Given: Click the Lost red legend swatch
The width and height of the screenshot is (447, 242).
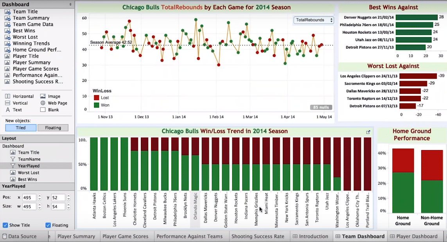Looking at the screenshot, I should (96, 98).
